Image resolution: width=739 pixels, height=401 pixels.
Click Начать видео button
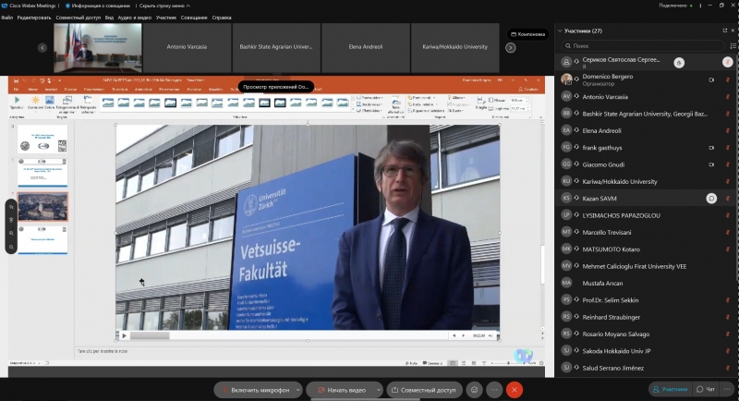click(x=342, y=390)
